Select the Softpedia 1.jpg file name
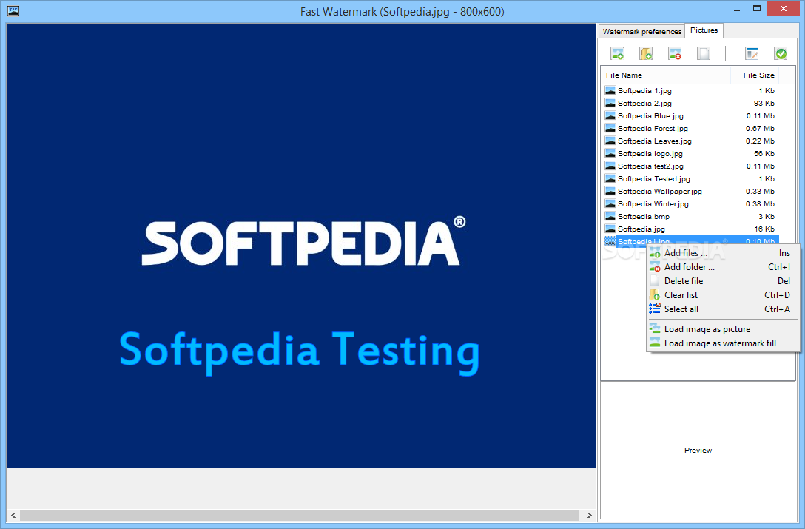This screenshot has width=805, height=529. click(644, 90)
